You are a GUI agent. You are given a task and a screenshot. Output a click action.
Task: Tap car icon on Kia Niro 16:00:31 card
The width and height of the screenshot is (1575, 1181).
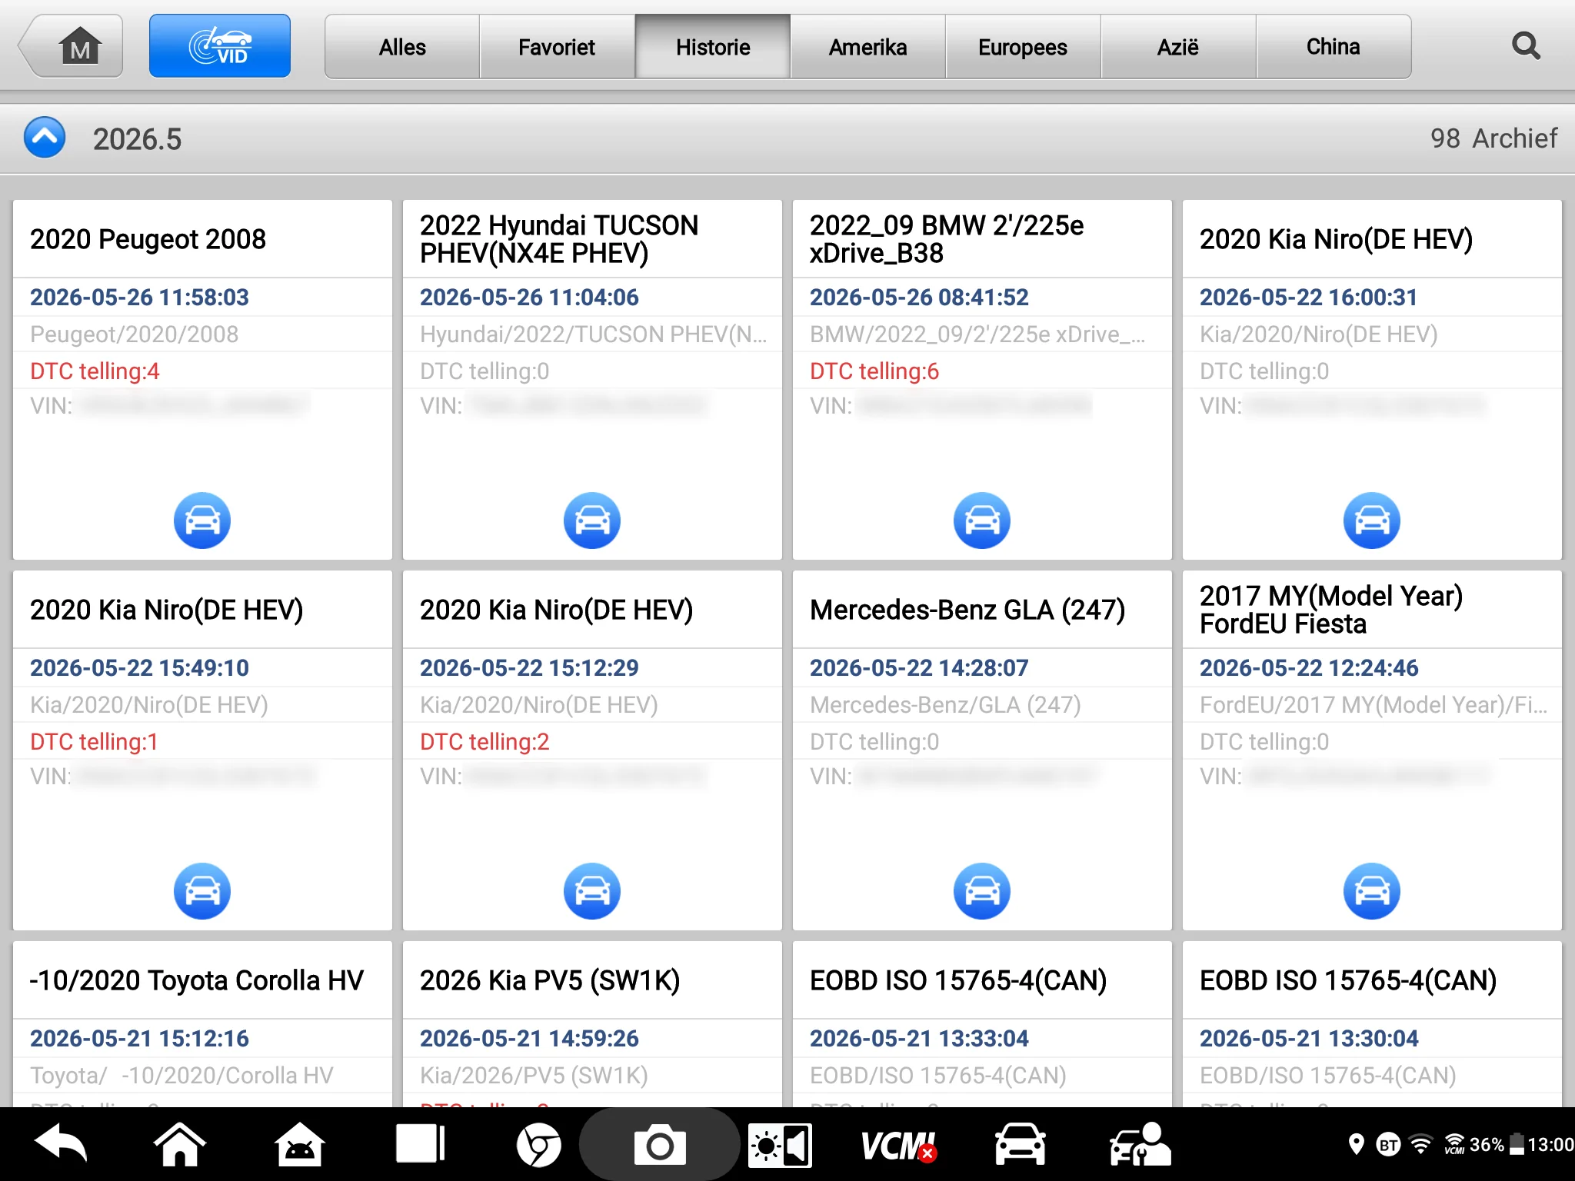[x=1372, y=521]
